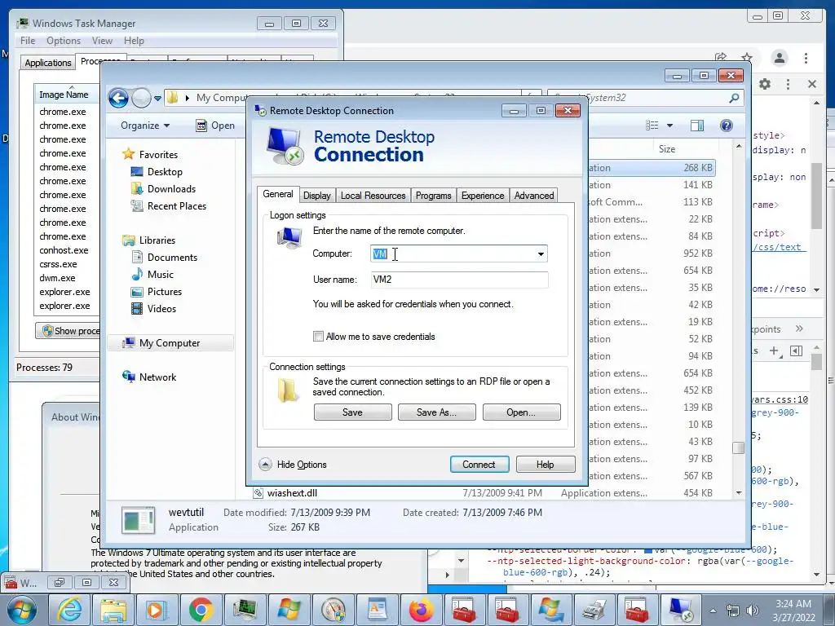Open the Advanced tab
This screenshot has width=835, height=626.
pyautogui.click(x=533, y=196)
